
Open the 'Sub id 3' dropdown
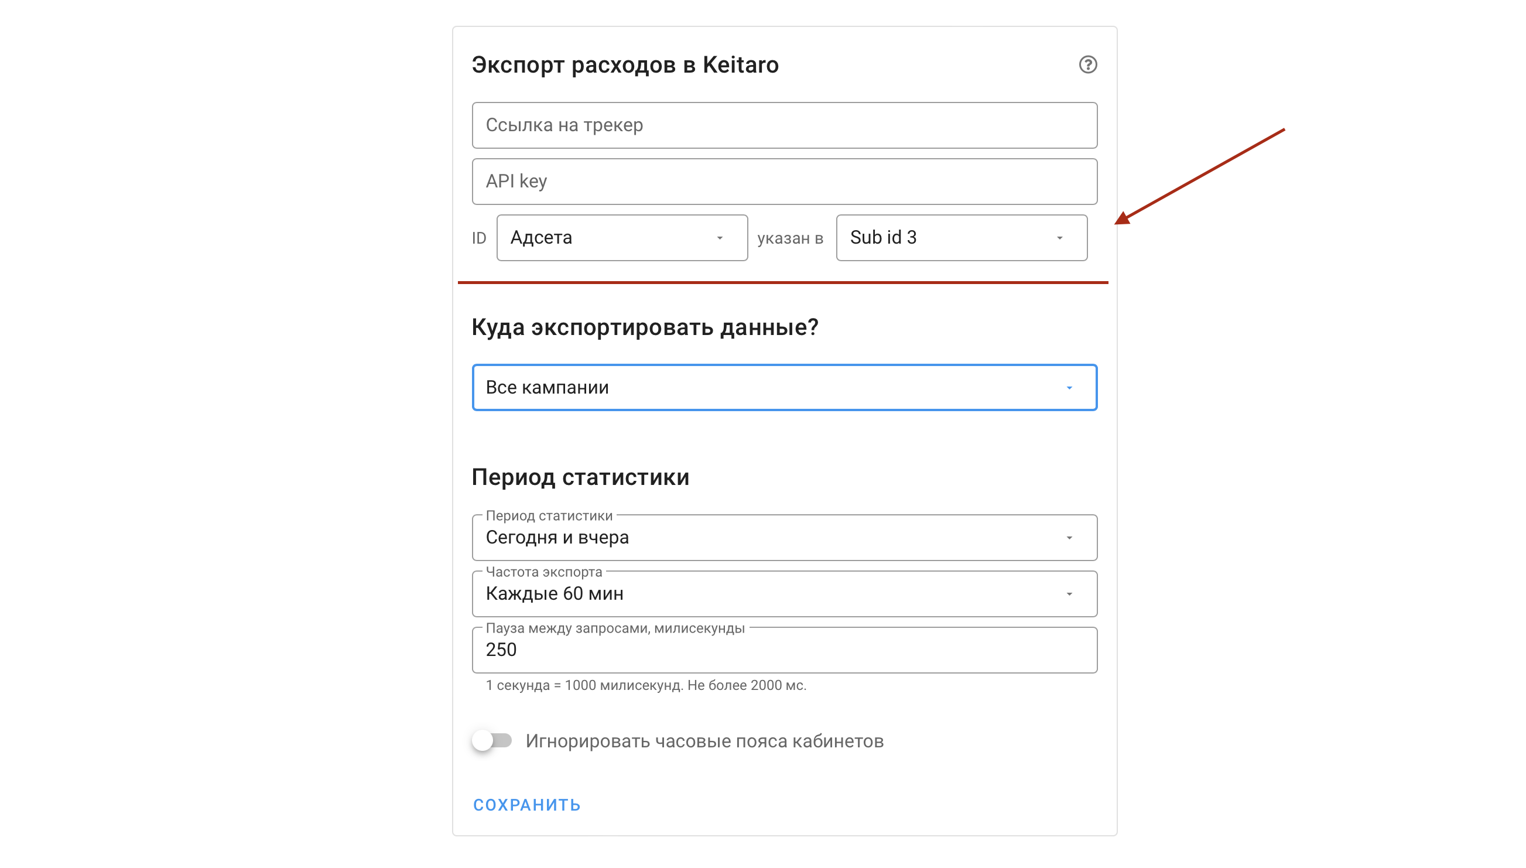point(960,237)
